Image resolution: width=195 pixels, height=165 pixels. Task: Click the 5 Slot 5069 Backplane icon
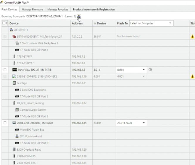coord(17,90)
